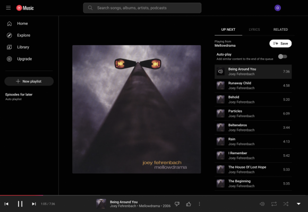
Task: Click the large Mellowdrama album artwork
Action: [x=136, y=109]
